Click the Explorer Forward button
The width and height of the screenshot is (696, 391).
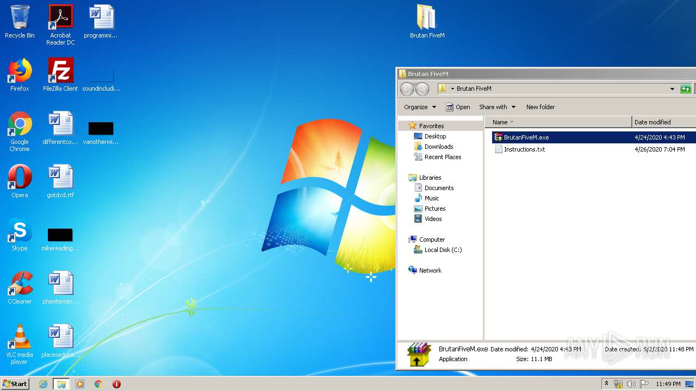[422, 89]
